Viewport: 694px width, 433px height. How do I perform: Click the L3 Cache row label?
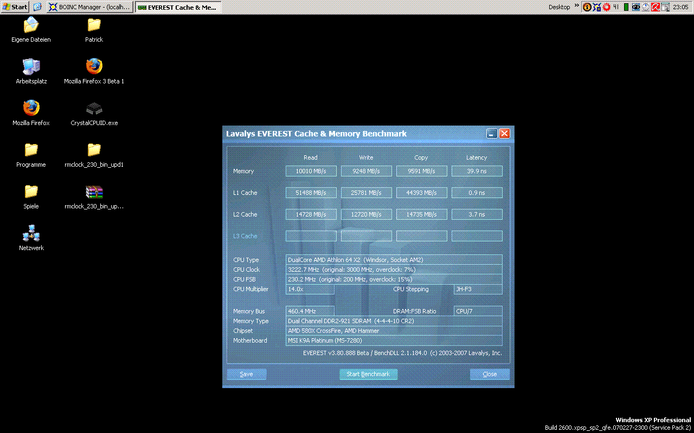(x=245, y=236)
